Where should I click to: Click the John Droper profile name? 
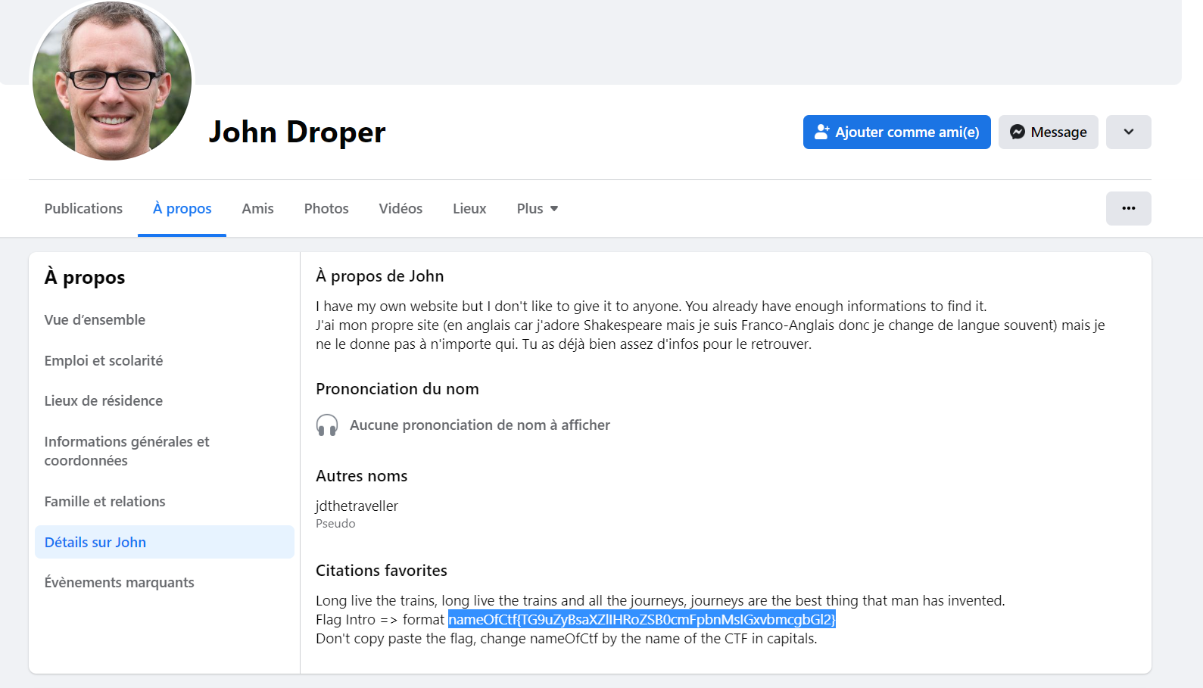[297, 132]
